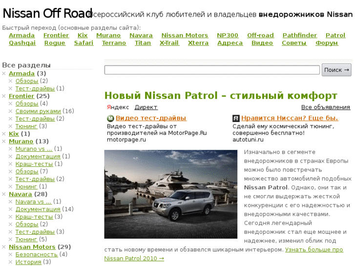
Task: Open Тест-драйвы (3) under Navara
Action: tap(35, 231)
